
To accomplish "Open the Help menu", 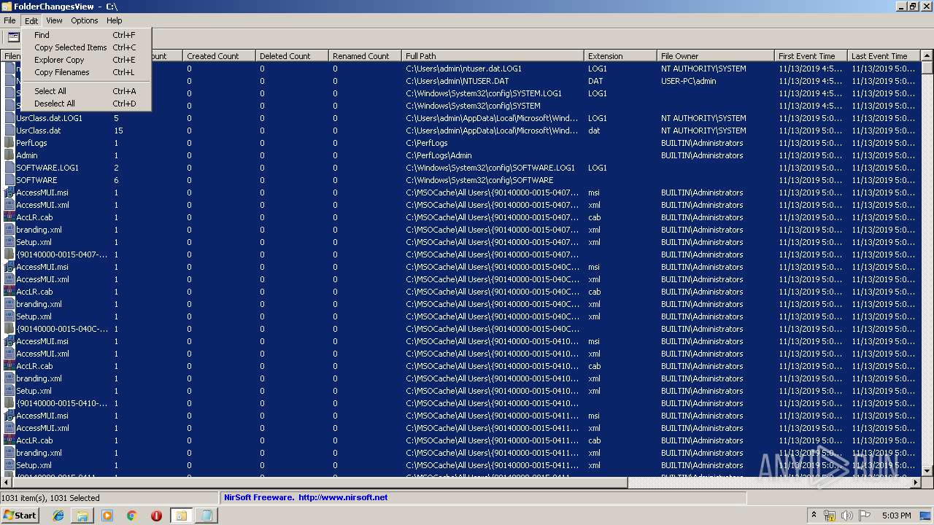I will coord(115,20).
